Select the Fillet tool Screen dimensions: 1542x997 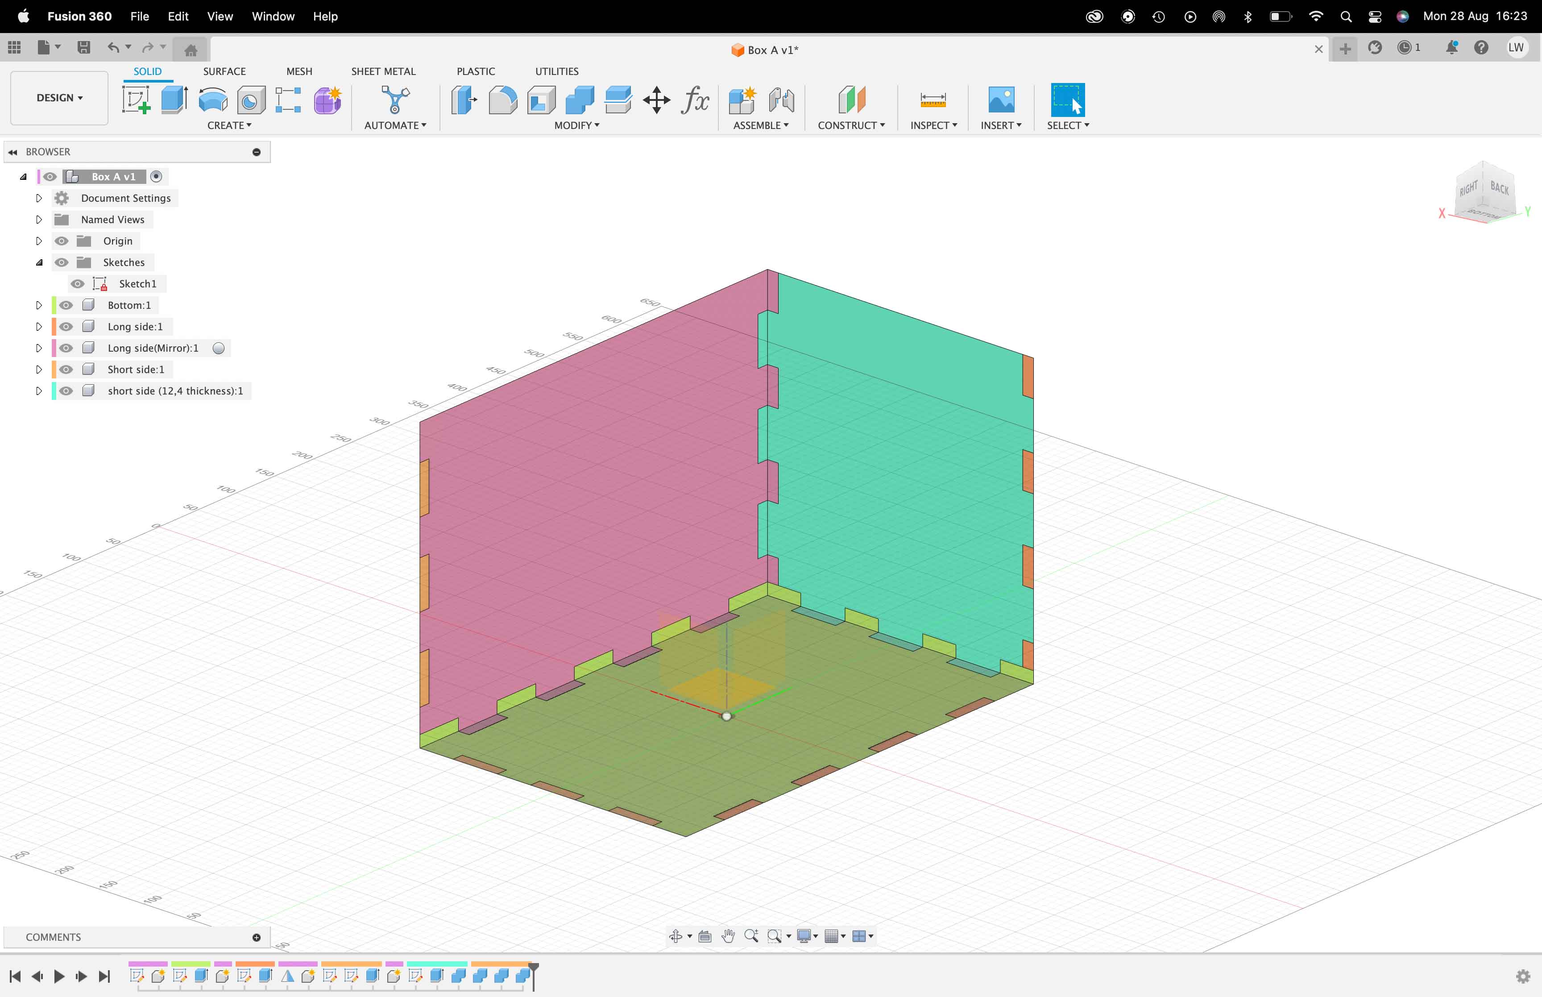click(503, 100)
